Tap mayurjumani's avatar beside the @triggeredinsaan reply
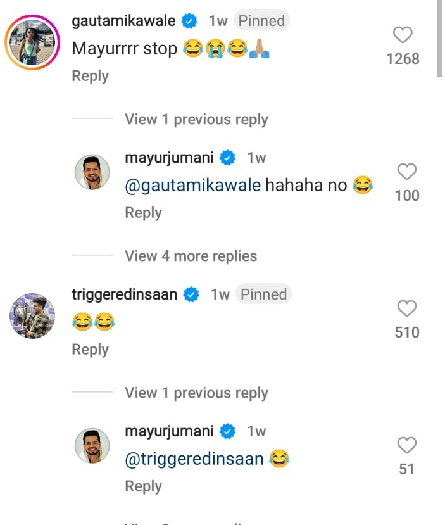Image resolution: width=445 pixels, height=525 pixels. 92,445
